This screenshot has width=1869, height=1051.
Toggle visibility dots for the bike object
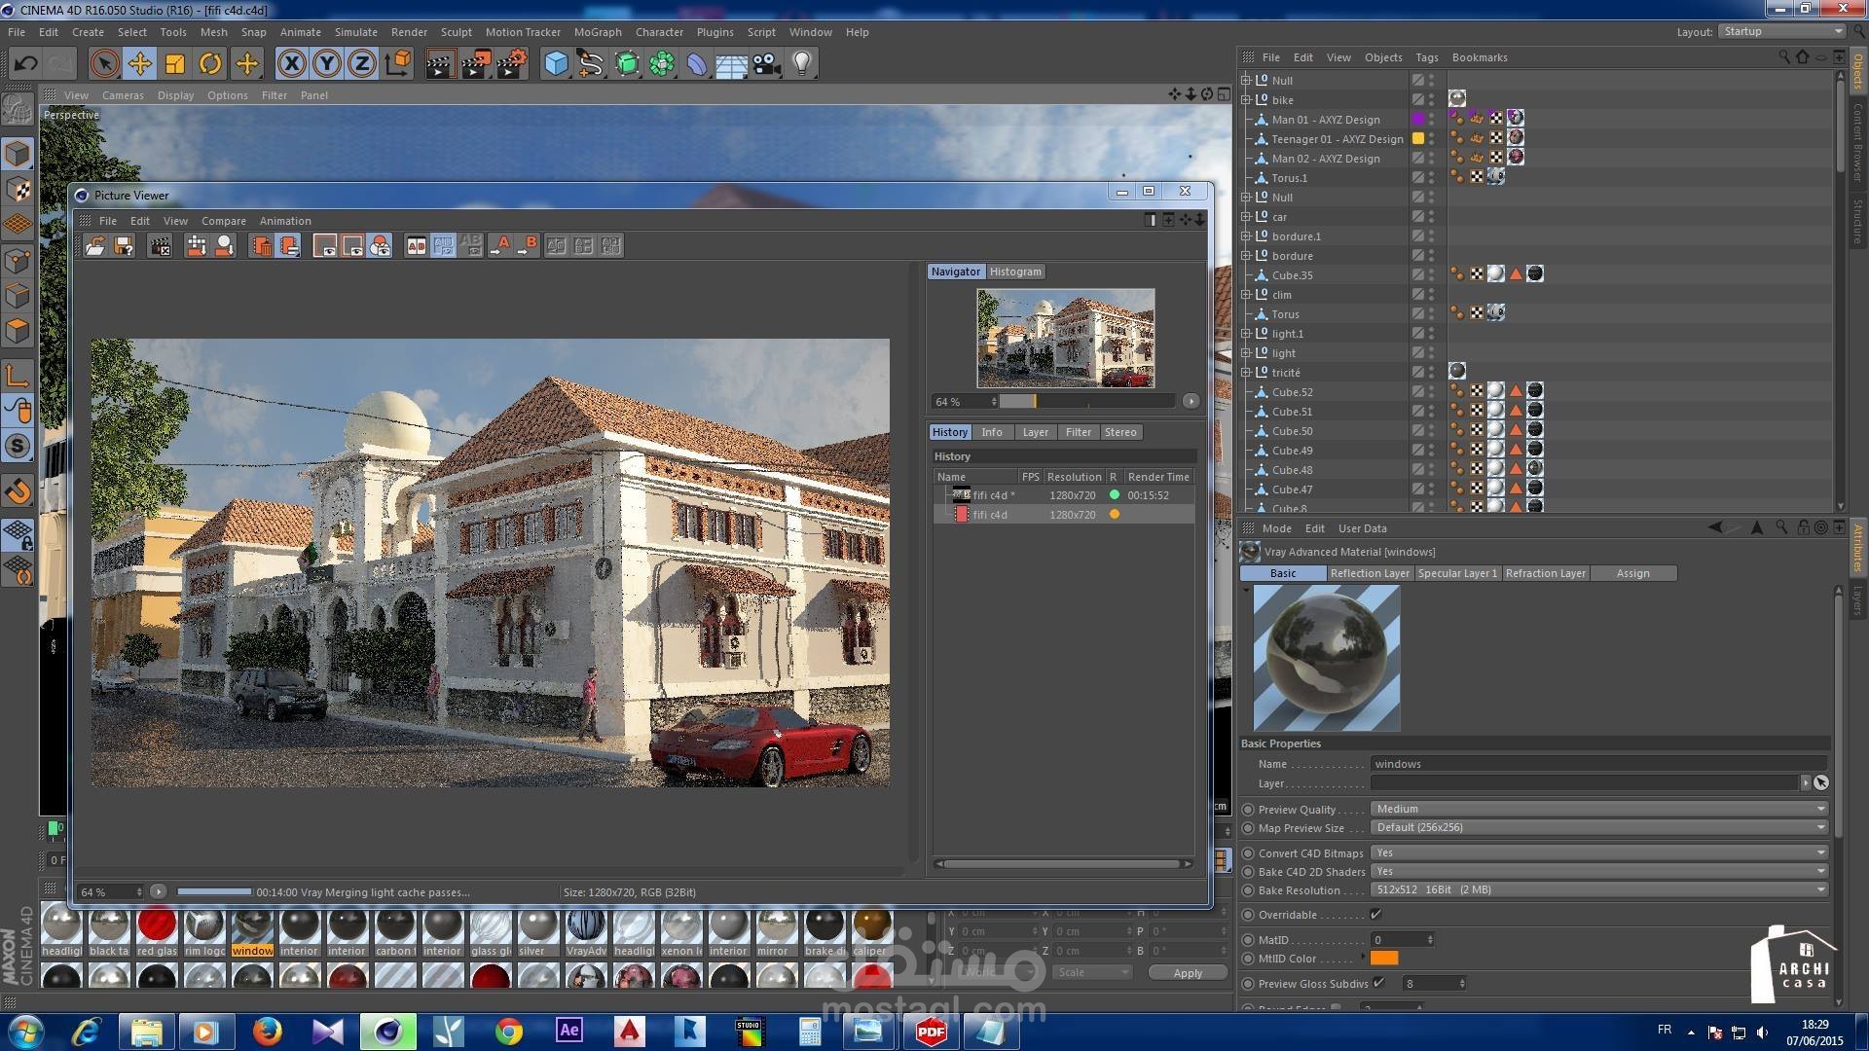(x=1431, y=99)
